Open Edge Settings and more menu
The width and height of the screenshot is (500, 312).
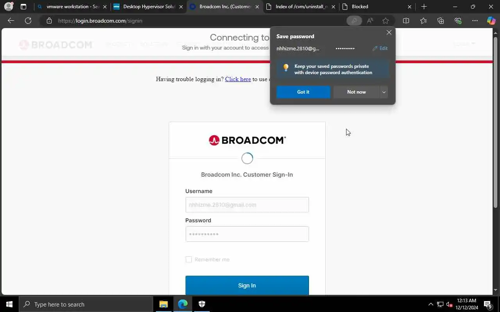(x=475, y=21)
